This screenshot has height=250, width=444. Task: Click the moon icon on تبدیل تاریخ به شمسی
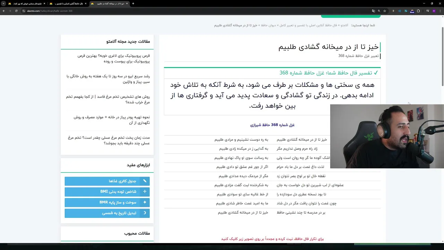click(145, 213)
